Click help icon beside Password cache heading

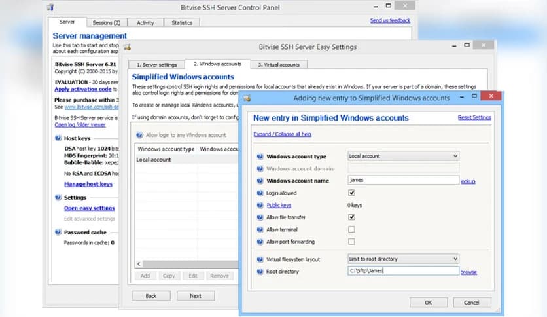(58, 232)
